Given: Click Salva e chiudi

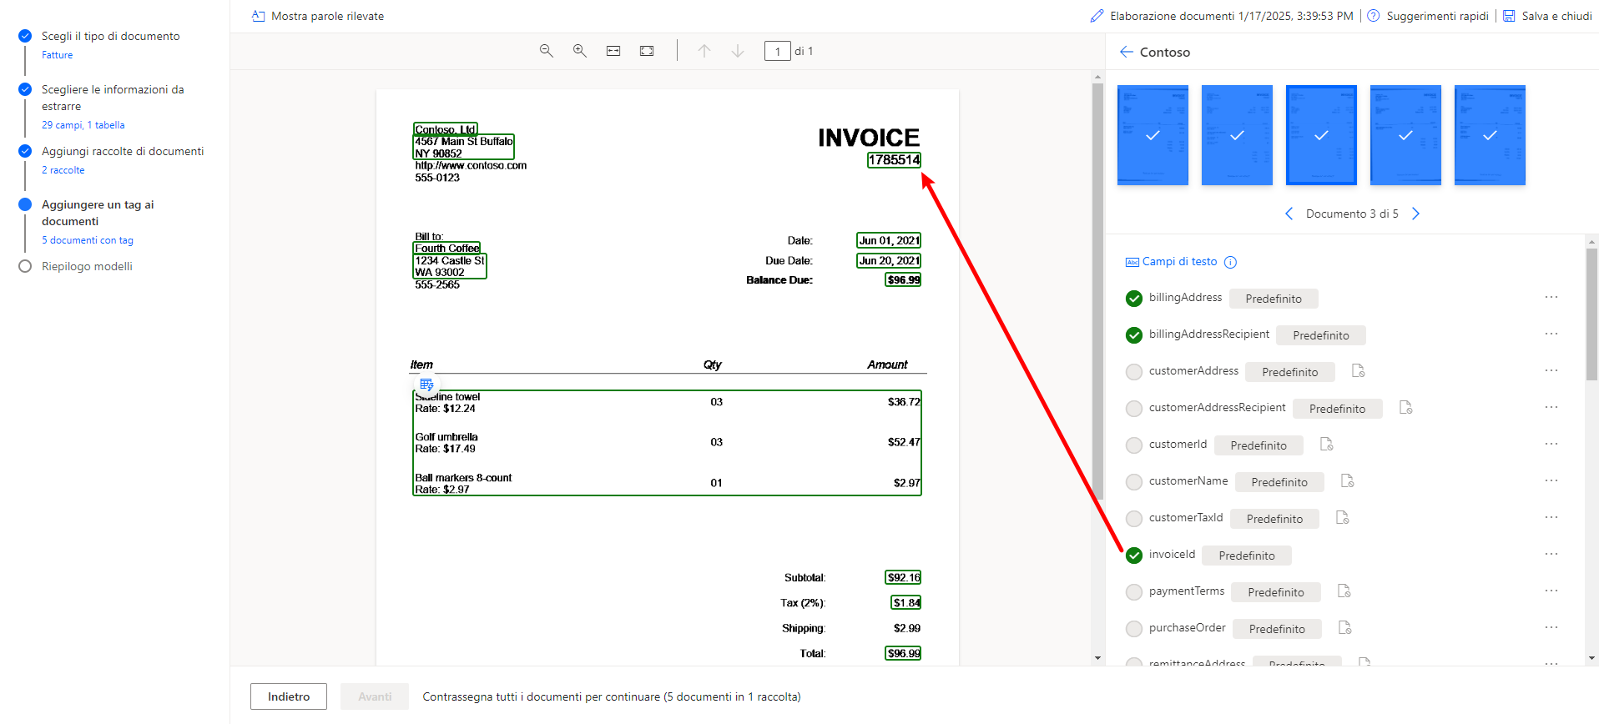Looking at the screenshot, I should pyautogui.click(x=1548, y=16).
